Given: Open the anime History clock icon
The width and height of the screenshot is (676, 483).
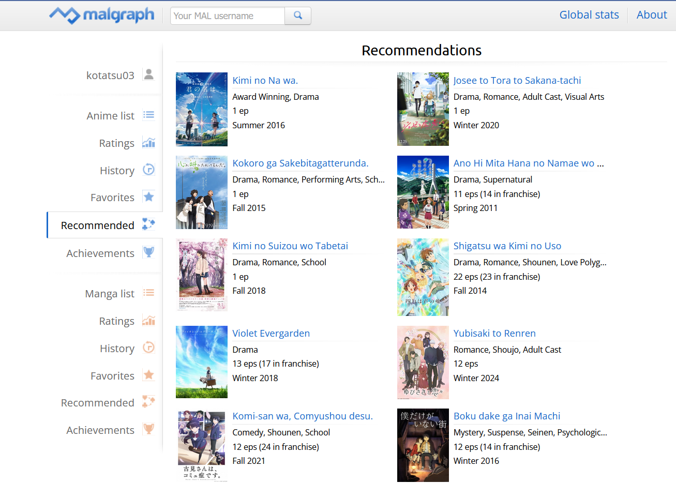Looking at the screenshot, I should (148, 170).
